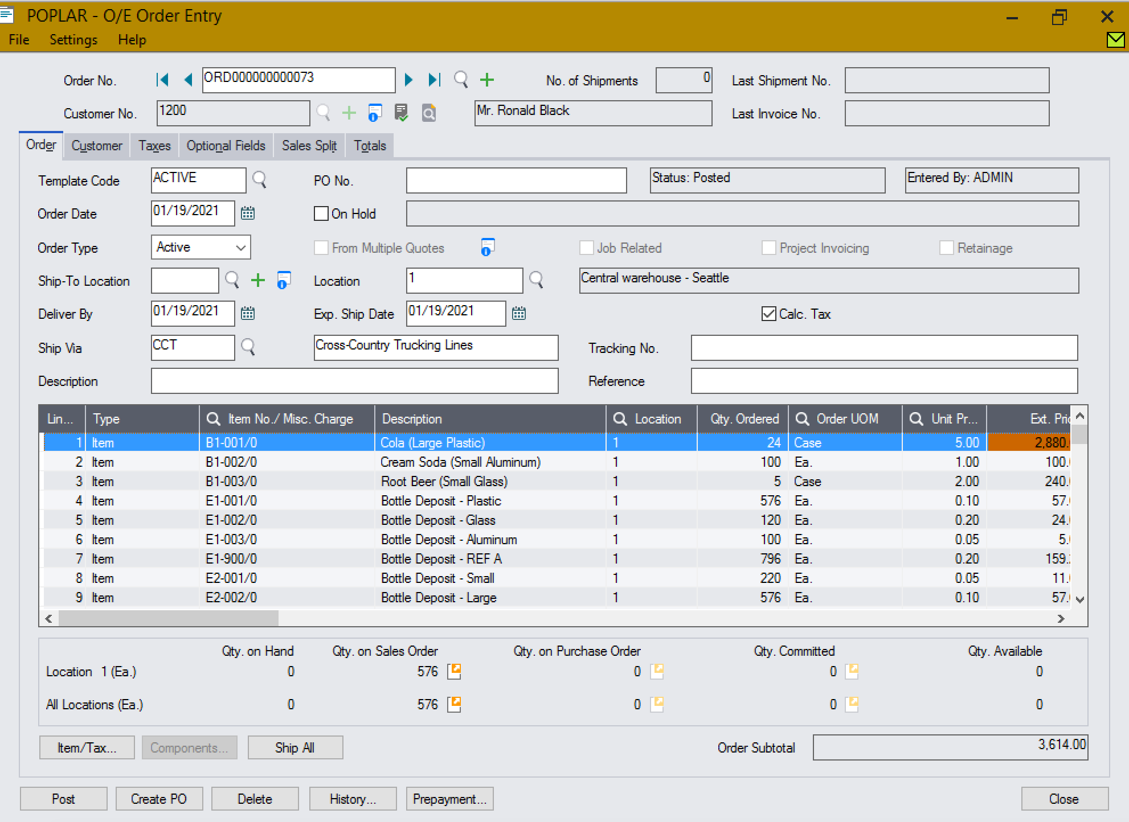Open the customer inquiry document icon
This screenshot has width=1129, height=822.
[x=429, y=113]
